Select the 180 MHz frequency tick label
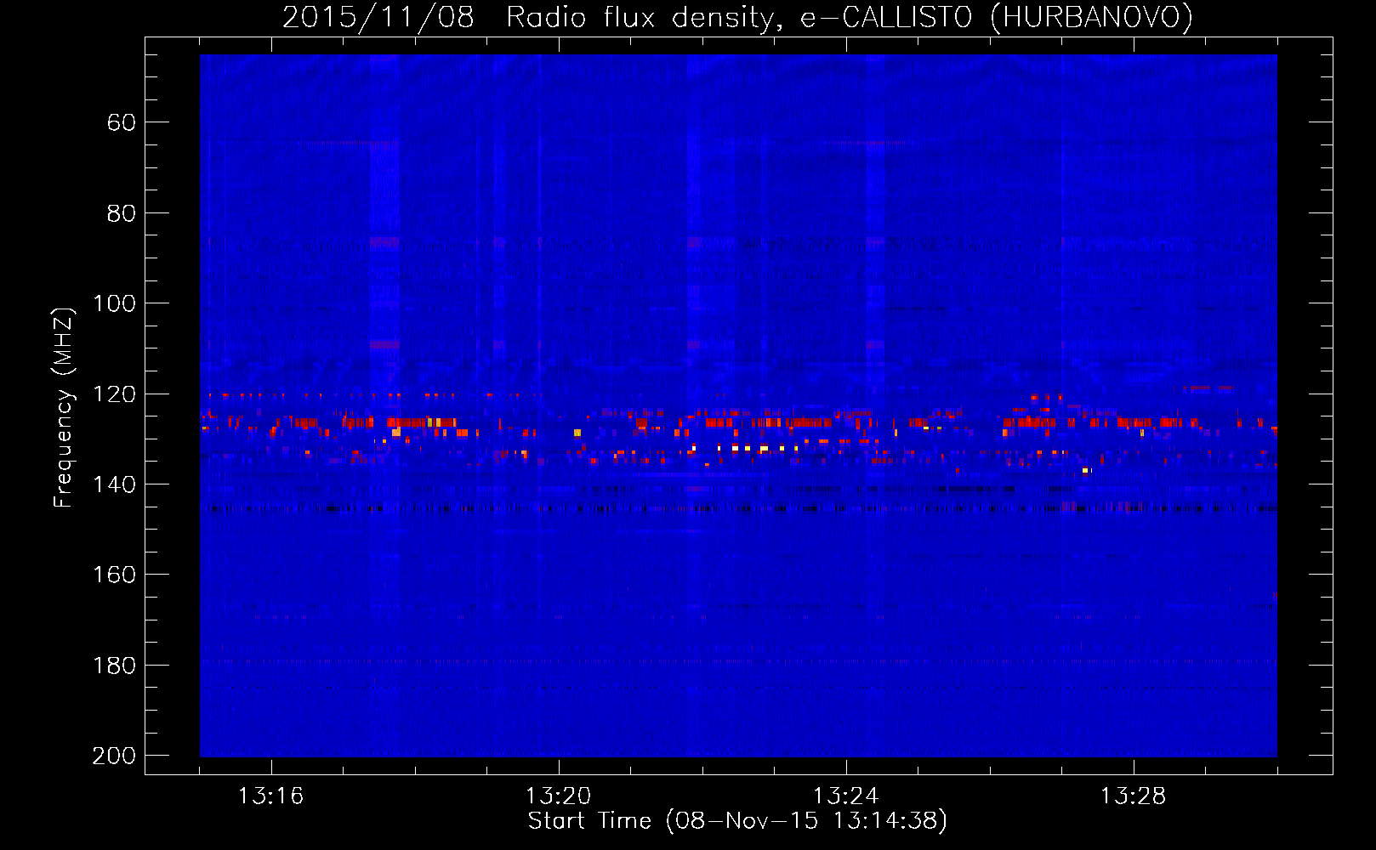Screen dimensions: 1376x850 tap(114, 666)
